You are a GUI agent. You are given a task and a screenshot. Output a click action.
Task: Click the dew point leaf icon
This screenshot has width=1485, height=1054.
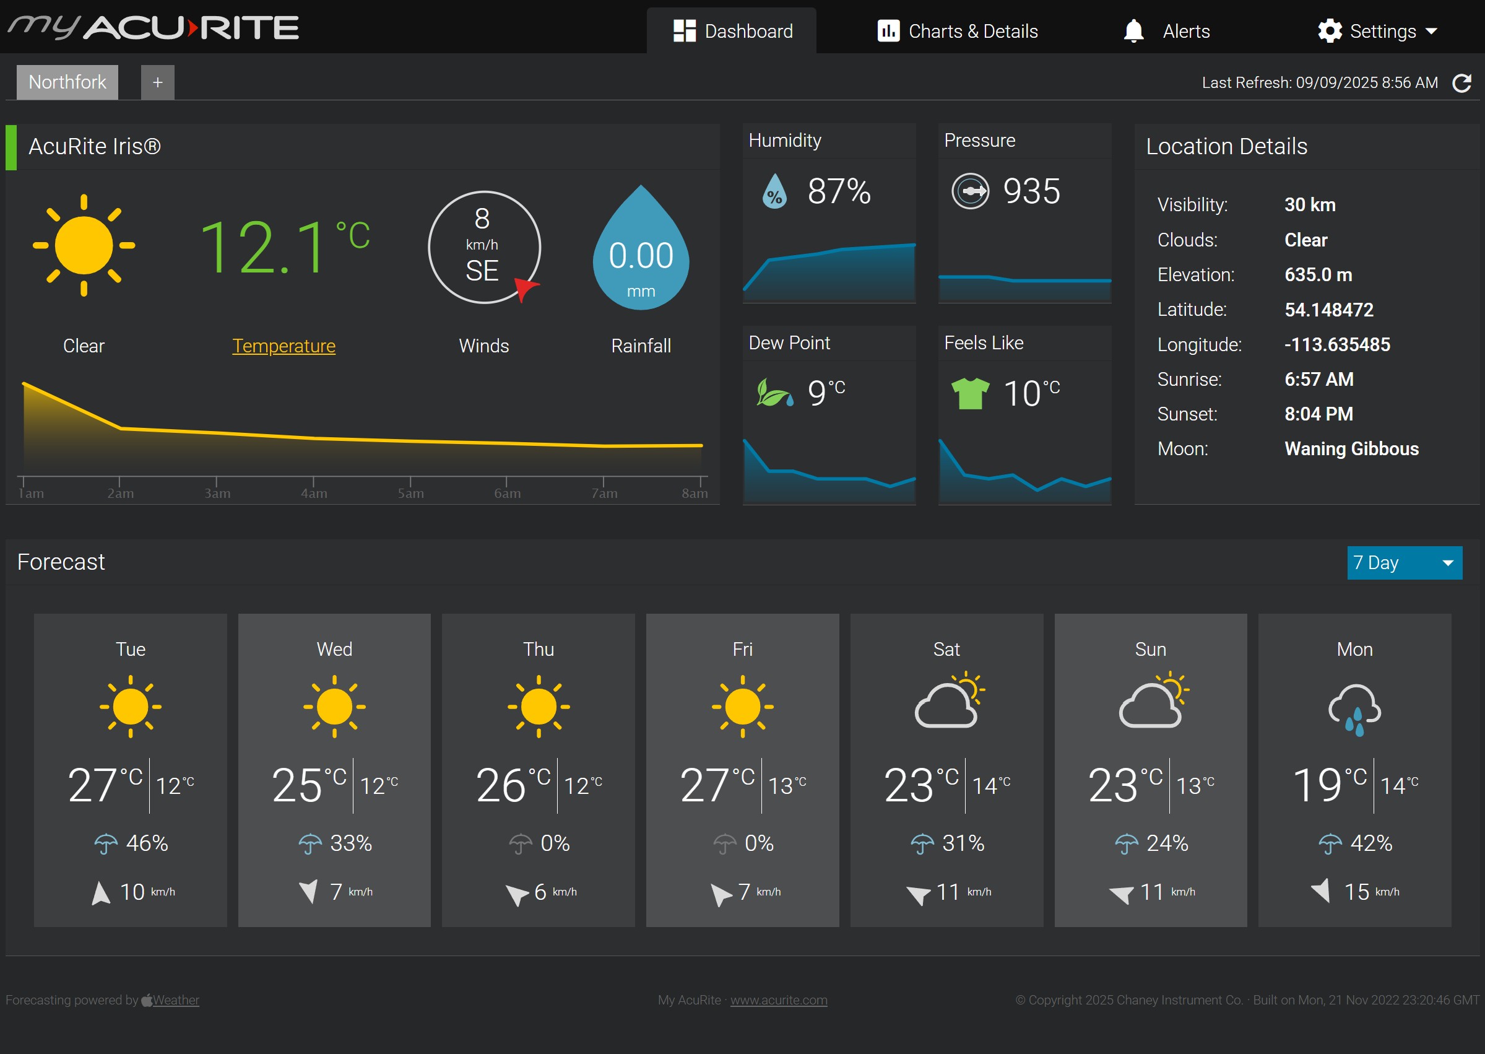774,393
